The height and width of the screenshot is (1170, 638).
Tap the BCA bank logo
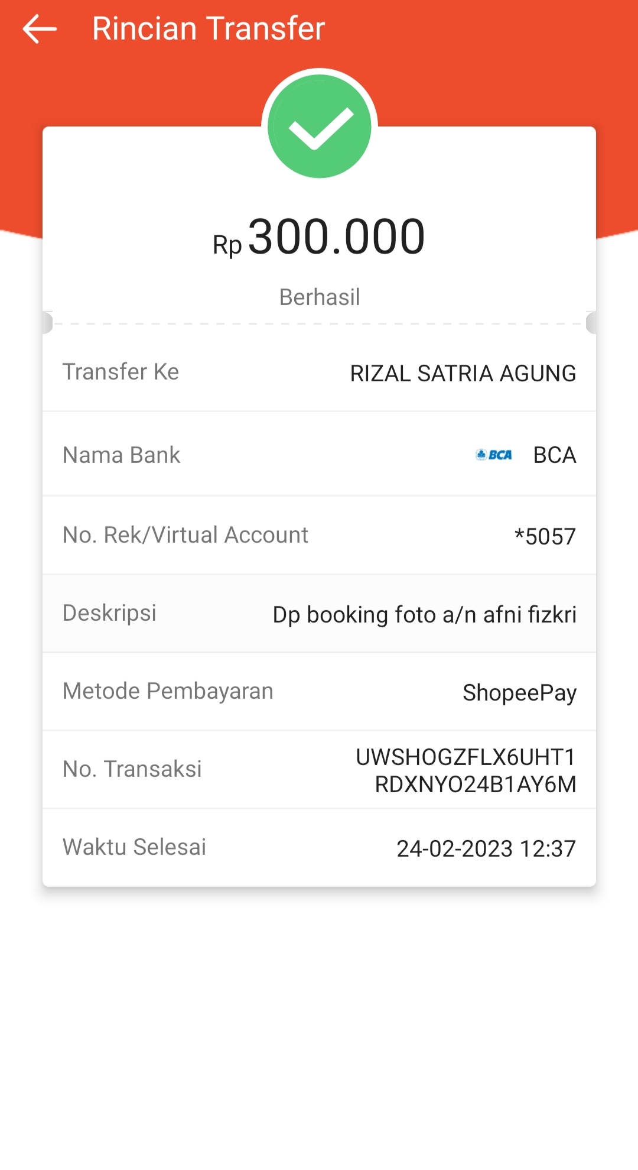494,455
